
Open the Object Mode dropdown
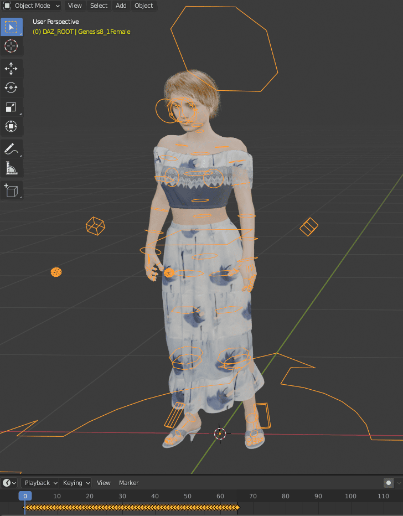point(32,6)
